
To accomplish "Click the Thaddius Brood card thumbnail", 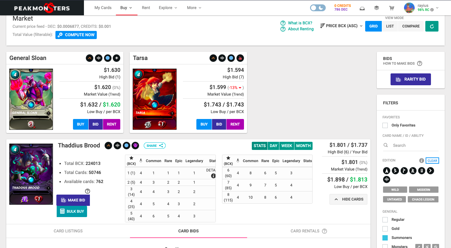I will [x=31, y=174].
